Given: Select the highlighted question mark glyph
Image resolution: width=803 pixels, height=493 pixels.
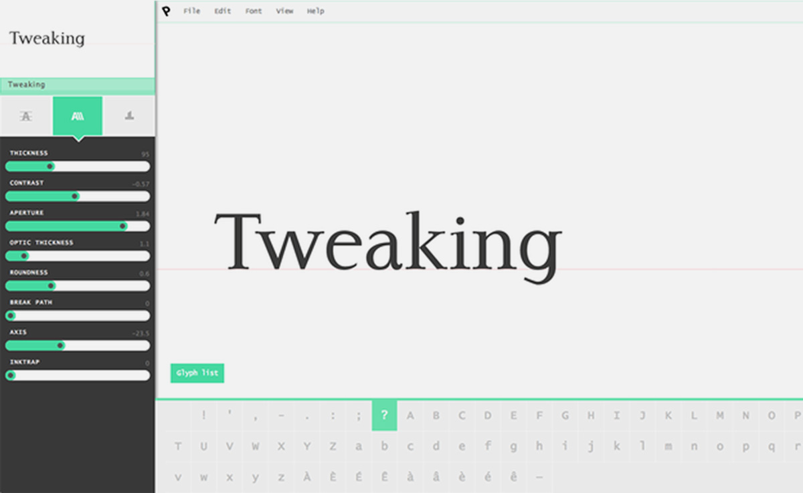Looking at the screenshot, I should click(384, 416).
